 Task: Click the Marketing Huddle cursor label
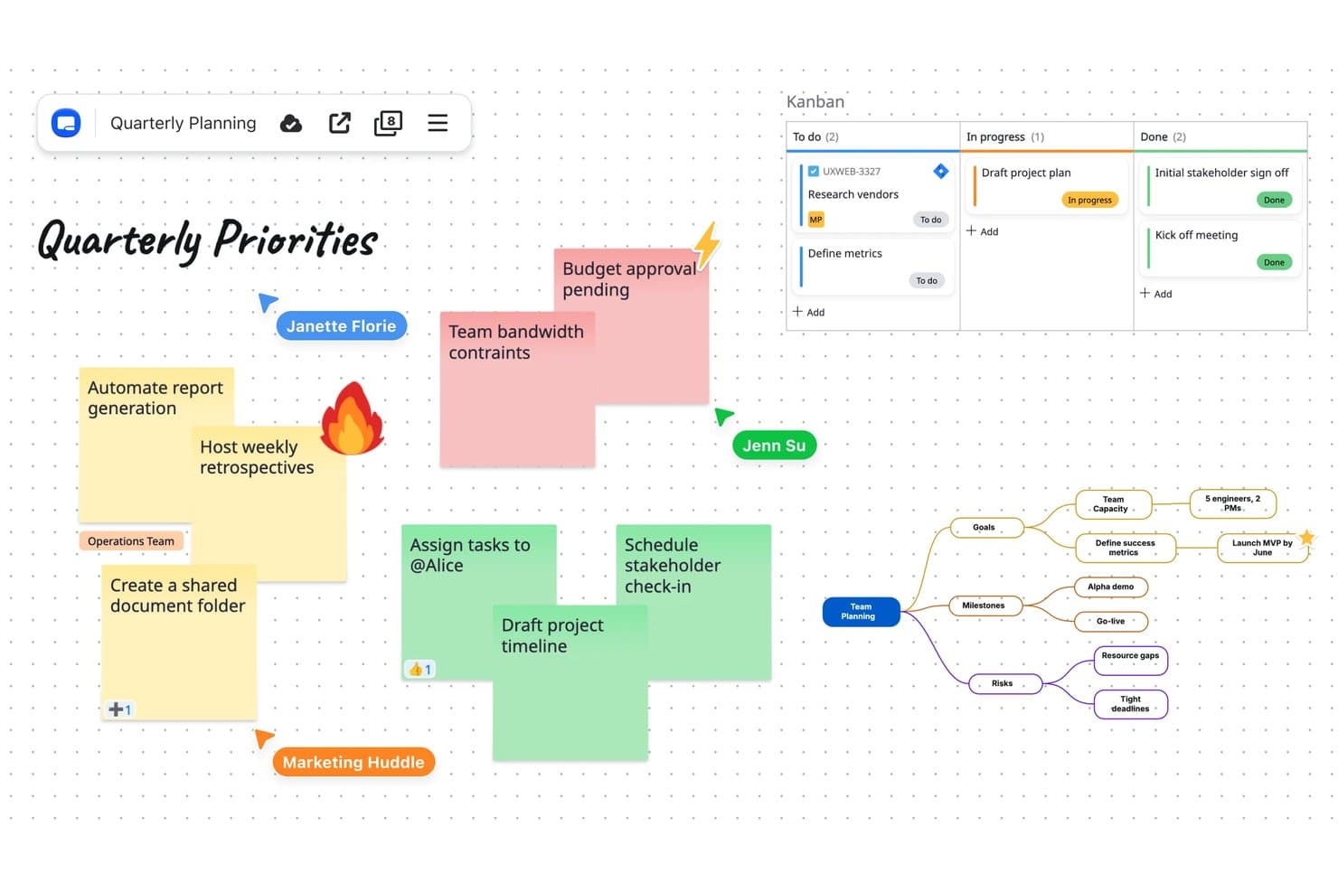click(353, 762)
